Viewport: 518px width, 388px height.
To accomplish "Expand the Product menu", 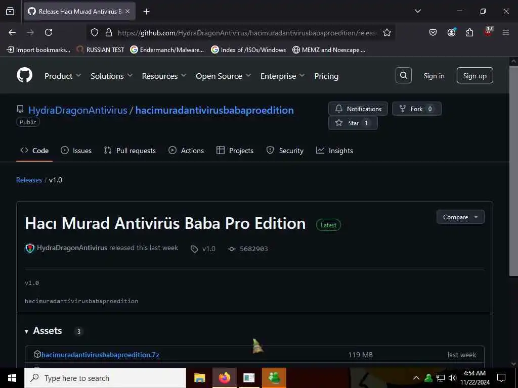I will tap(63, 76).
